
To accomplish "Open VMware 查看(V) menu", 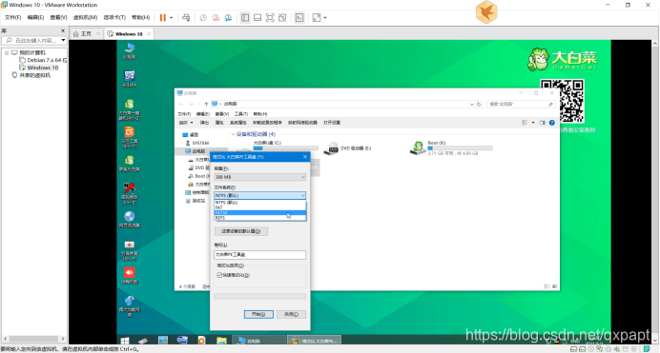I will (58, 18).
